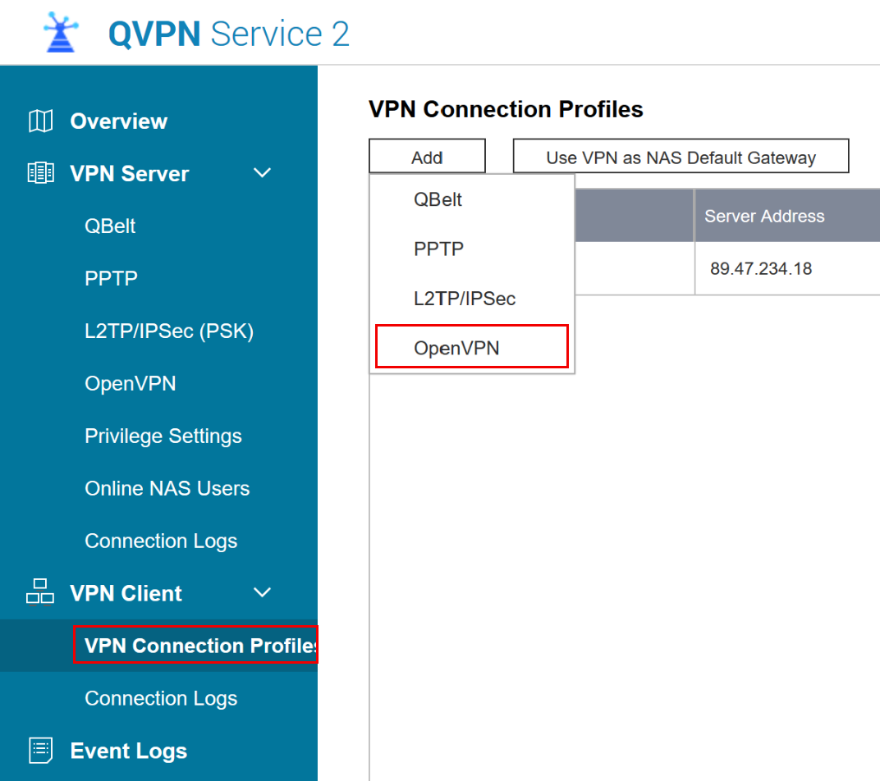Choose PPTP from the Add menu

438,249
